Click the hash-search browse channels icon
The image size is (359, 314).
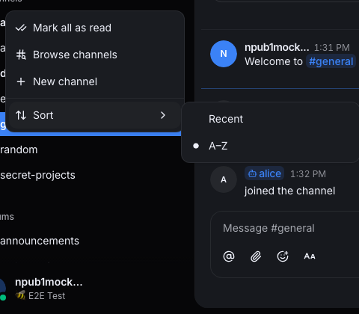pos(21,55)
